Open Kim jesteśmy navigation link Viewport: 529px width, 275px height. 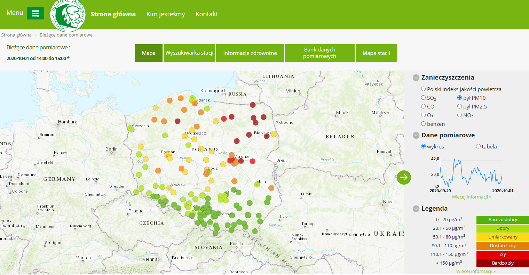pyautogui.click(x=166, y=14)
